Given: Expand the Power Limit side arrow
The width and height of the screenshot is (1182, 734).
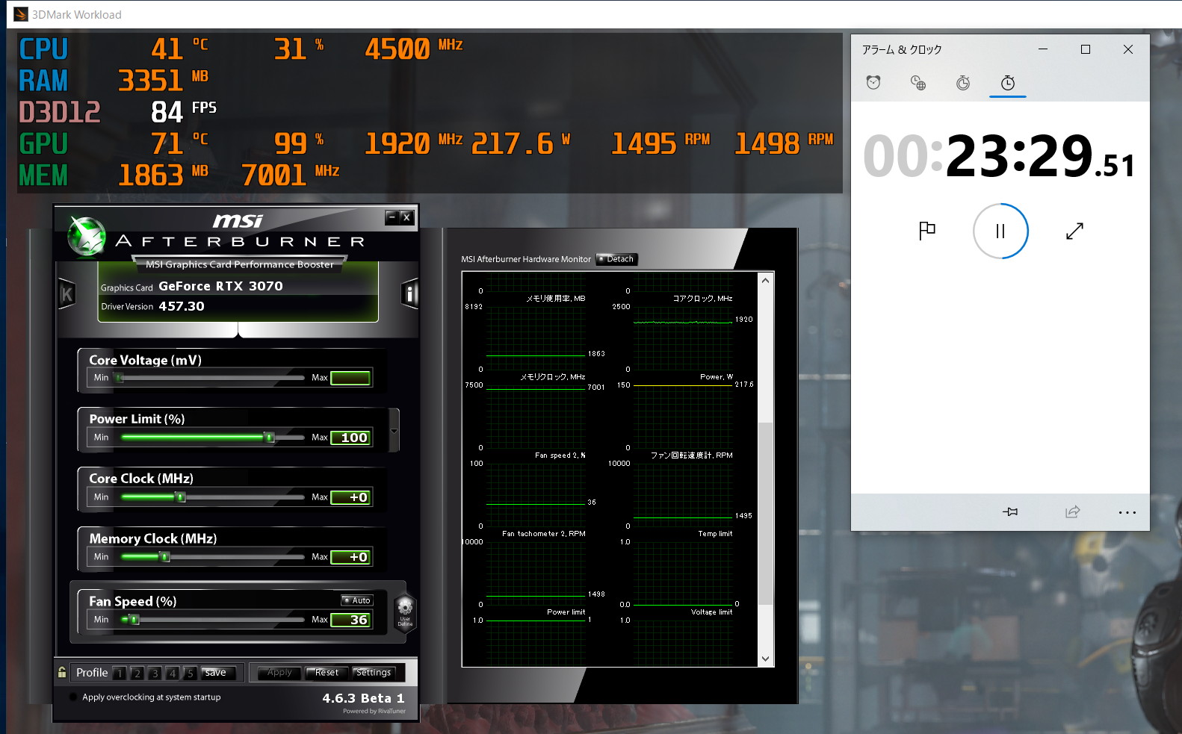Looking at the screenshot, I should pyautogui.click(x=394, y=431).
